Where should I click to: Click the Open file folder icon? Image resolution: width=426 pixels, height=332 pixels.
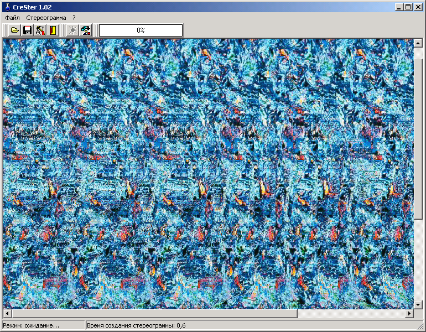15,30
